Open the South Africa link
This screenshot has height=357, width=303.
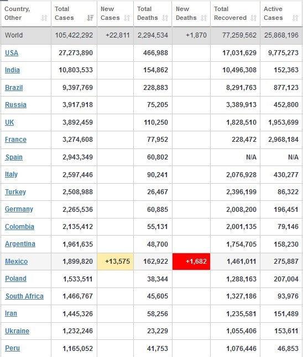(24, 296)
